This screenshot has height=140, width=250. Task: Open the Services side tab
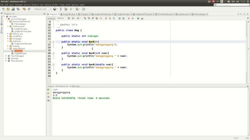click(2, 20)
